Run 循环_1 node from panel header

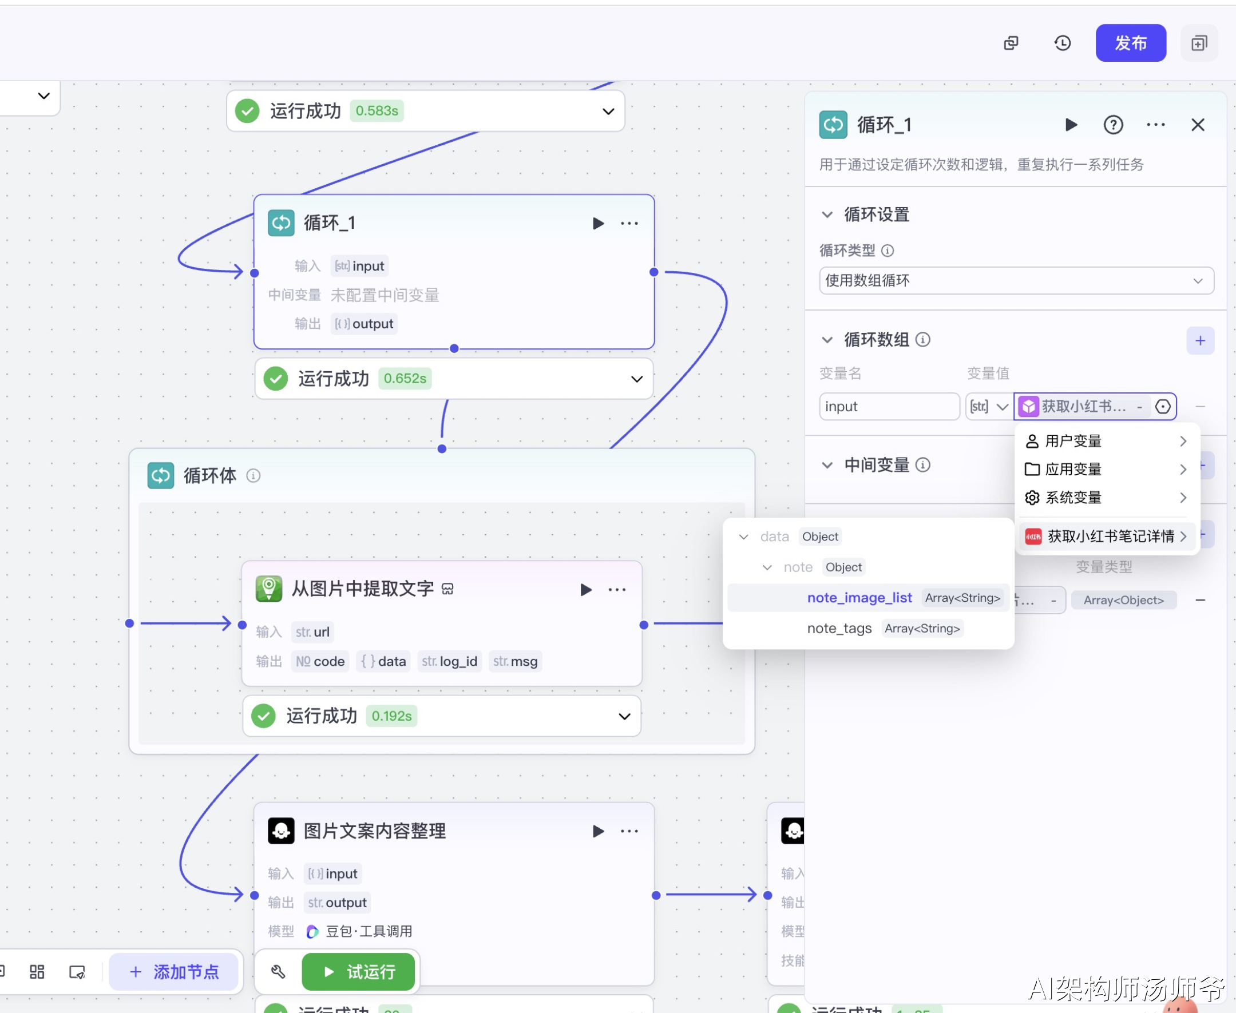pyautogui.click(x=1071, y=125)
